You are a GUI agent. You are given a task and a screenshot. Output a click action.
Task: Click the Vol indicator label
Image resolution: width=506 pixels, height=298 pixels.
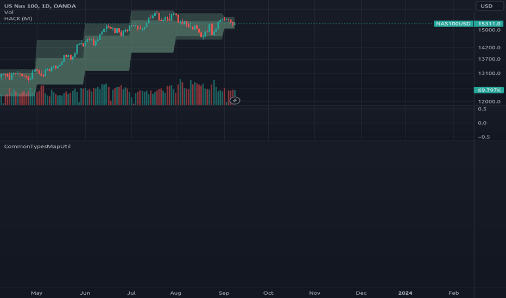coord(9,12)
